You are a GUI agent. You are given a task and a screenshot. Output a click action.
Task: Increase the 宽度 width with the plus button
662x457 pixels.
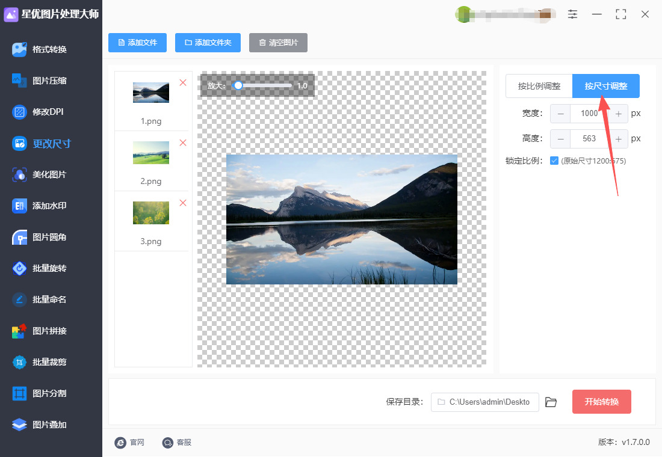618,114
